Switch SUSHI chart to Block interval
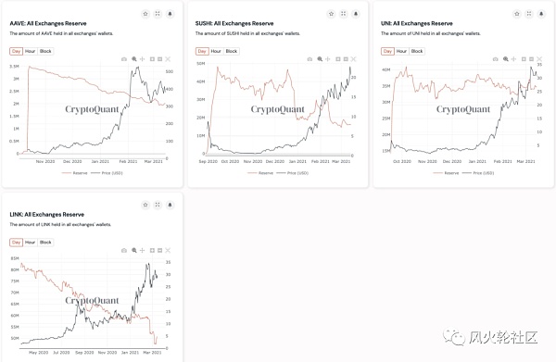Screen dimensions: 556x362 pos(231,51)
